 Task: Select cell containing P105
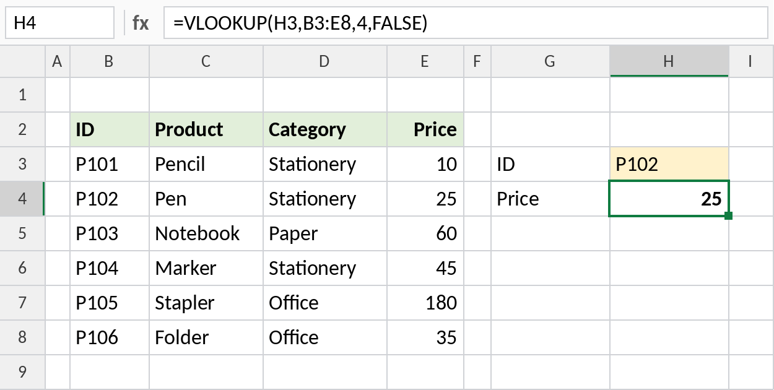(x=110, y=303)
